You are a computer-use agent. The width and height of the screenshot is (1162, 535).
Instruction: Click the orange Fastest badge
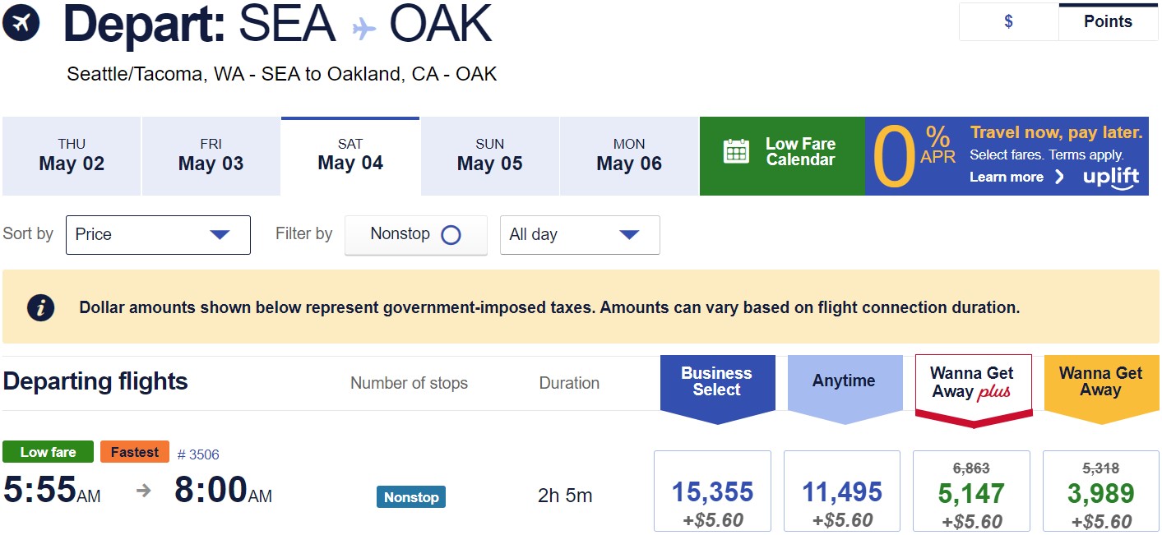click(x=134, y=451)
